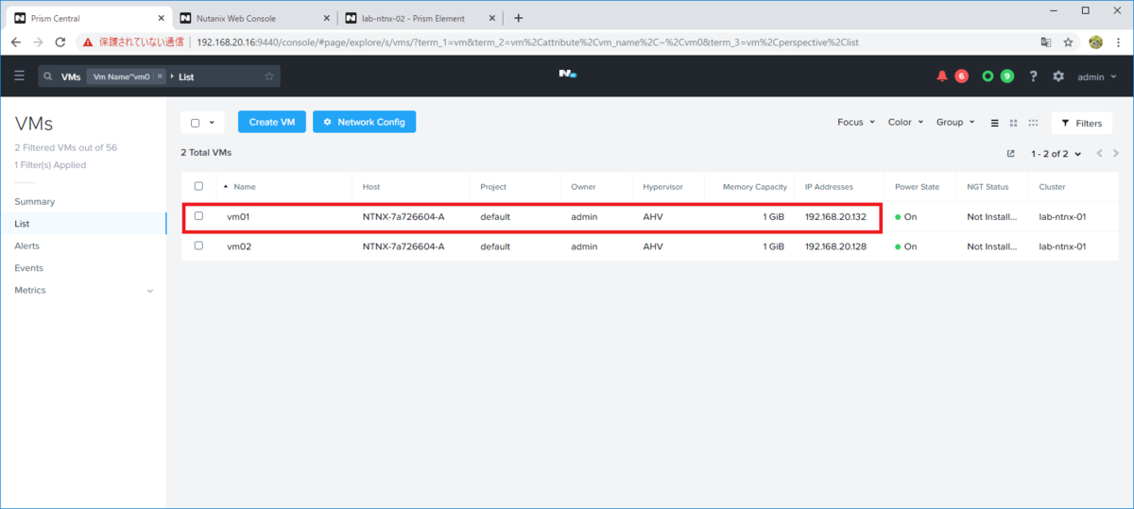Viewport: 1134px width, 509px height.
Task: Click the Nutanix logo in header
Action: coord(567,75)
